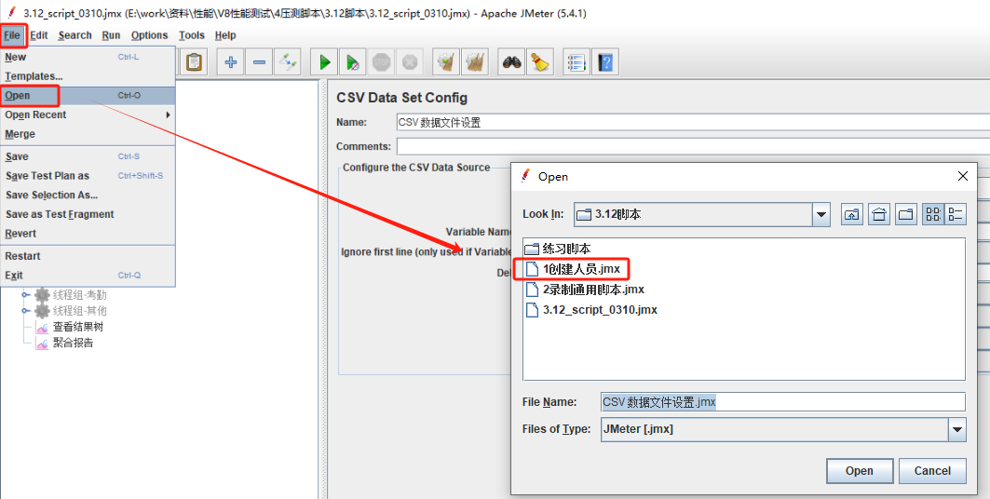Click the green Start run toolbar icon

pyautogui.click(x=325, y=62)
